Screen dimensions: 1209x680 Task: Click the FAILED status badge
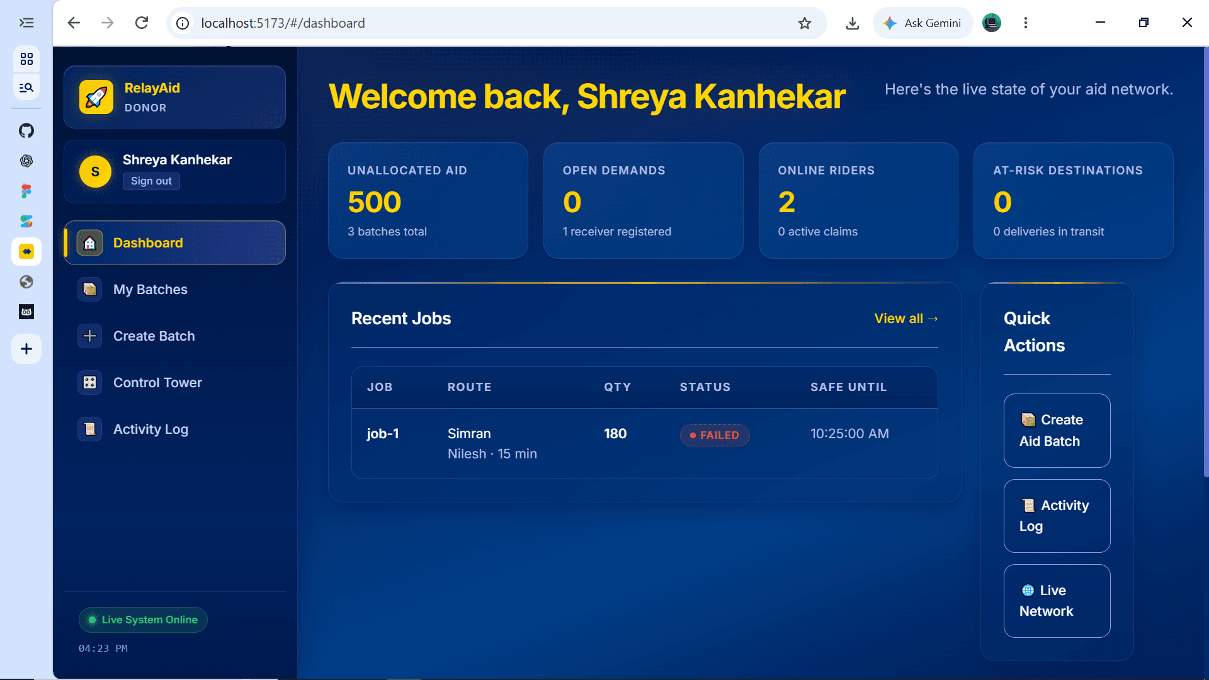coord(715,435)
